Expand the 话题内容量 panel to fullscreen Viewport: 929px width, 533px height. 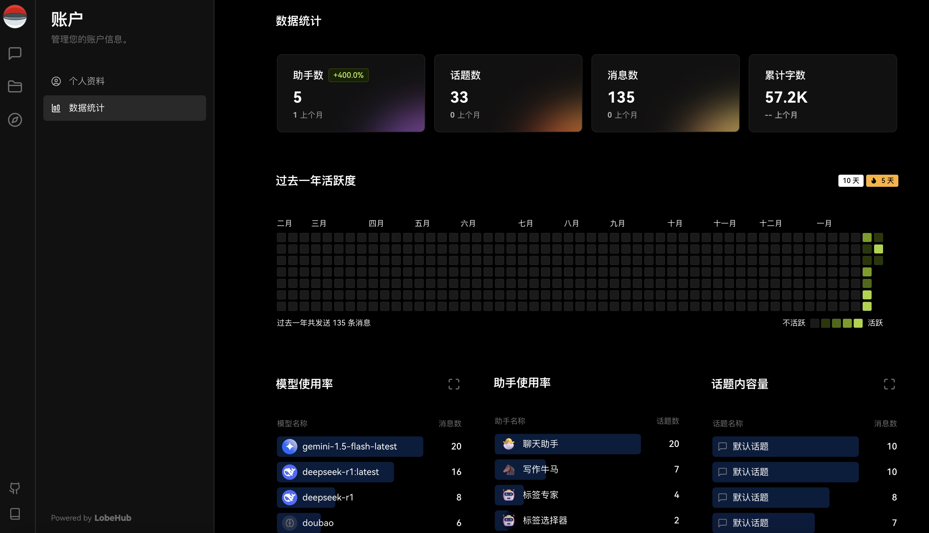coord(889,384)
